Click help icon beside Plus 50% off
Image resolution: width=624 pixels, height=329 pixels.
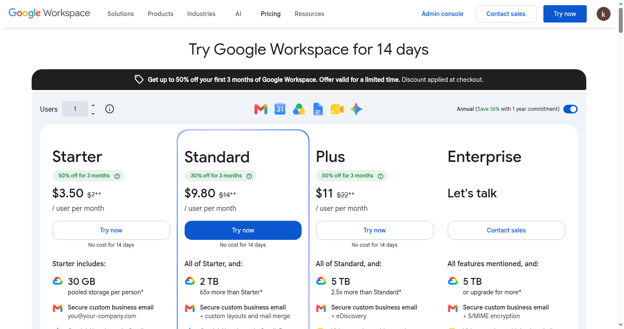pos(380,176)
